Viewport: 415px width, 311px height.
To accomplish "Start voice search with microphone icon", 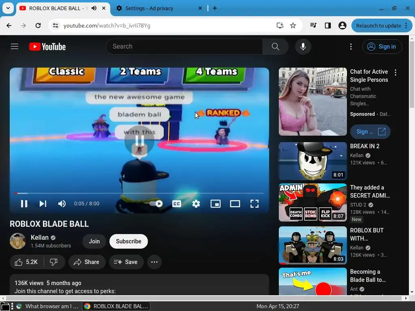I will point(303,47).
